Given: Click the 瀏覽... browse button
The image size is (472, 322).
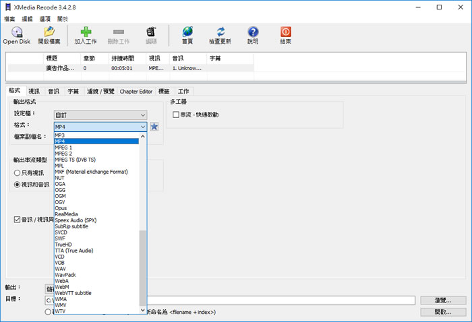Looking at the screenshot, I should [443, 300].
